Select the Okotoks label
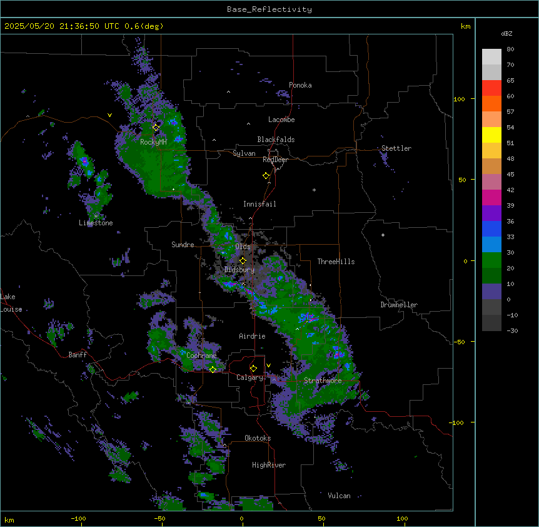Viewport: 539px width, 527px height. click(258, 438)
